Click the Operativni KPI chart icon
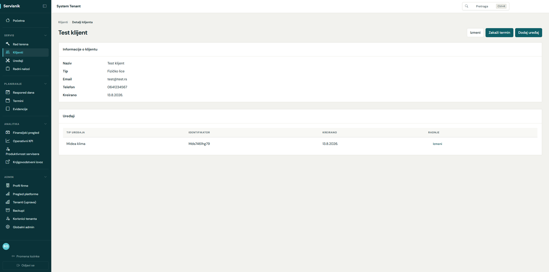 pyautogui.click(x=8, y=141)
